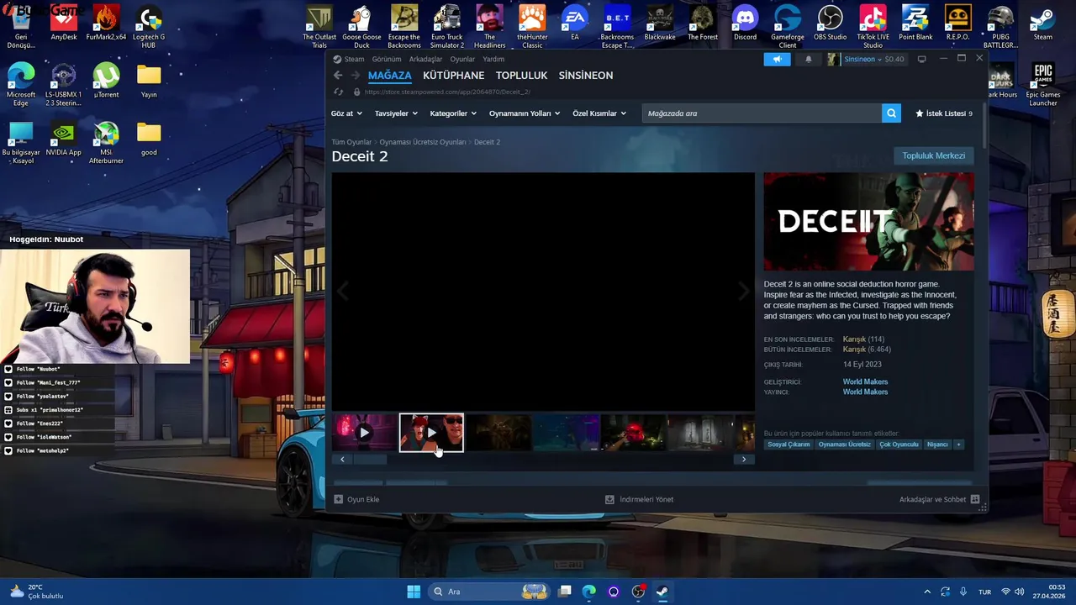1076x605 pixels.
Task: Click the Çok Oyunculu tag
Action: (899, 445)
